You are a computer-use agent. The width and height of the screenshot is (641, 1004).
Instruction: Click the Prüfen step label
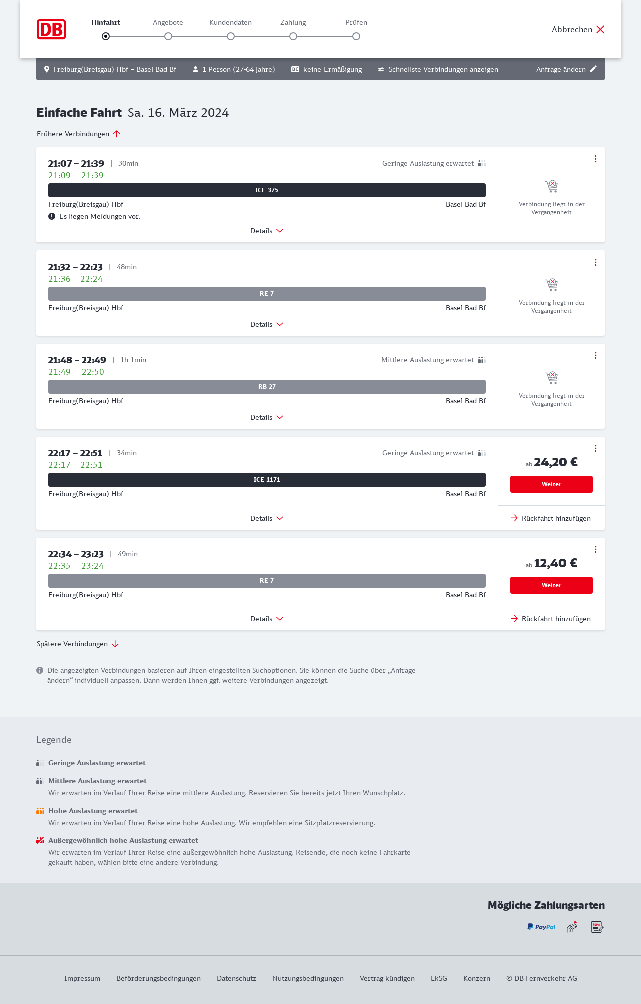(356, 22)
